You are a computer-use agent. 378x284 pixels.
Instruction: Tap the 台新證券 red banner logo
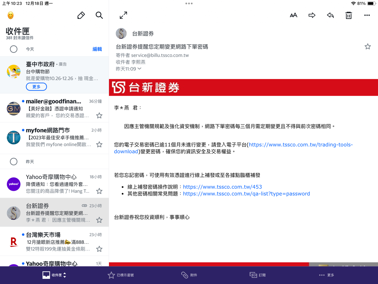tap(146, 88)
